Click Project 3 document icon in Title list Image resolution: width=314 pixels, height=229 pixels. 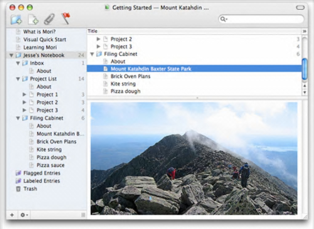pyautogui.click(x=105, y=47)
